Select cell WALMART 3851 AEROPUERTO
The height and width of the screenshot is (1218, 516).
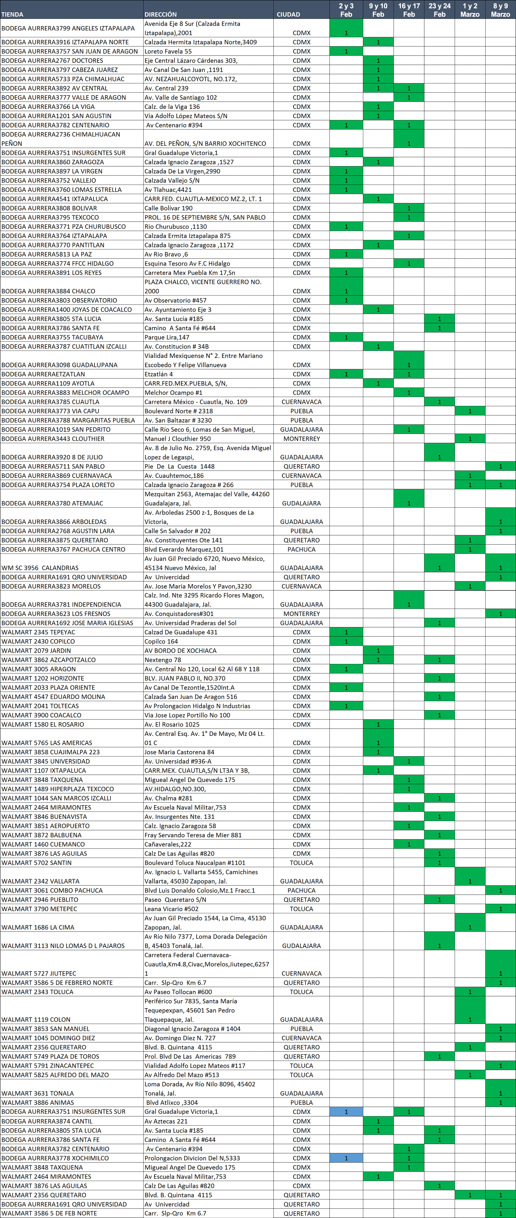(71, 826)
